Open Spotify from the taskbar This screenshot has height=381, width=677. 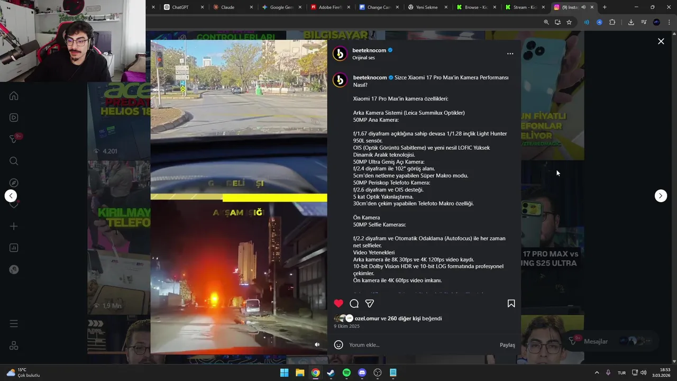coord(346,373)
